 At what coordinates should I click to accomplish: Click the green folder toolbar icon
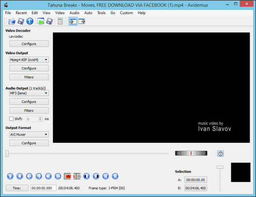41,21
